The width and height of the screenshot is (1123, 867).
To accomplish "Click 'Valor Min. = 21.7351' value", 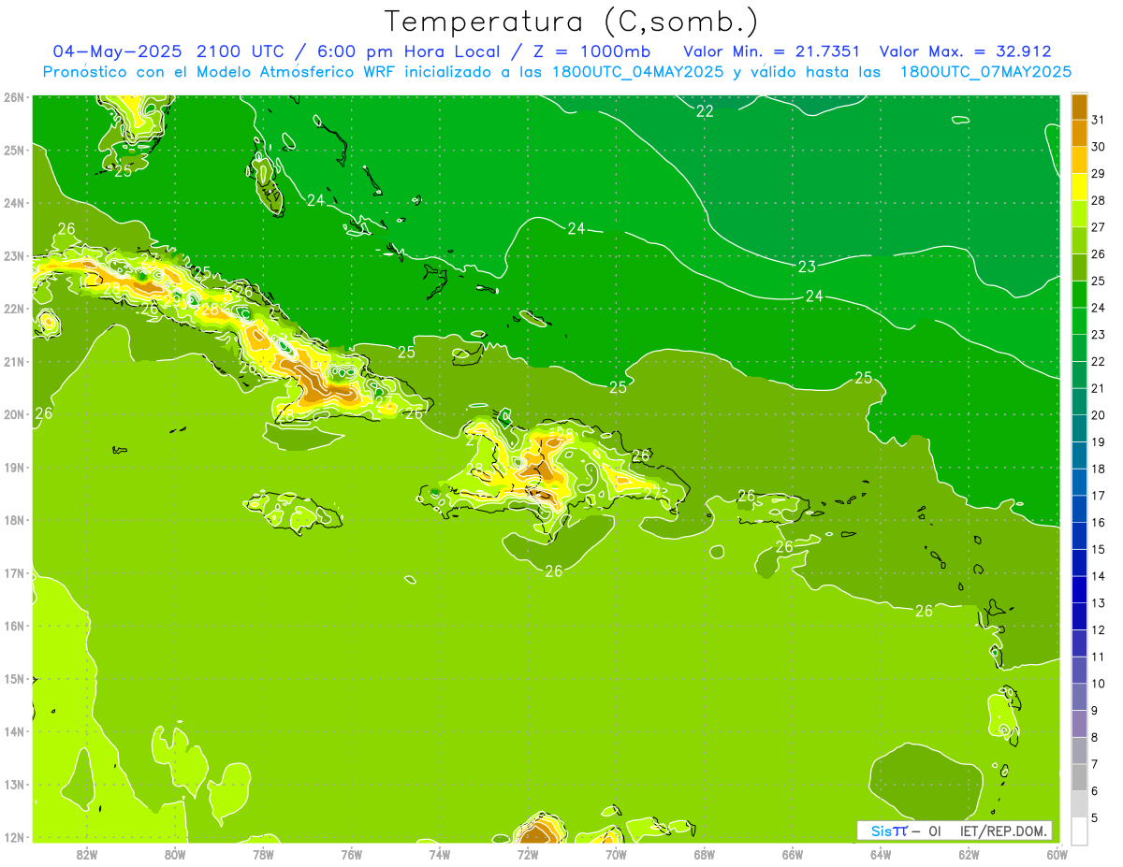I will (772, 51).
